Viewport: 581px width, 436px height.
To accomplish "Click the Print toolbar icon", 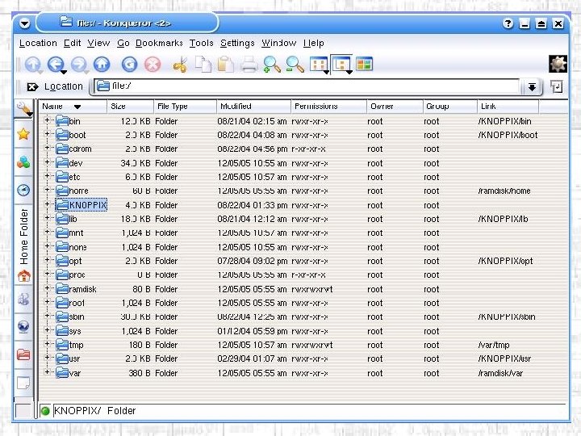I will click(249, 65).
